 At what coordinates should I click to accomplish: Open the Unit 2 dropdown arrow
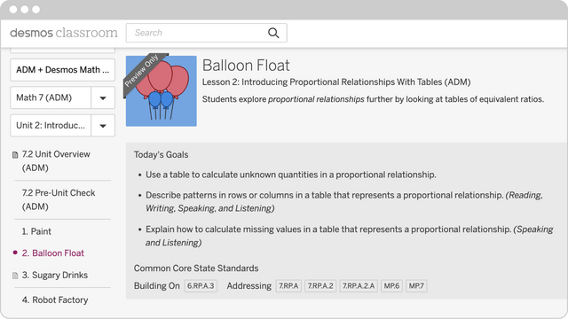click(x=103, y=126)
